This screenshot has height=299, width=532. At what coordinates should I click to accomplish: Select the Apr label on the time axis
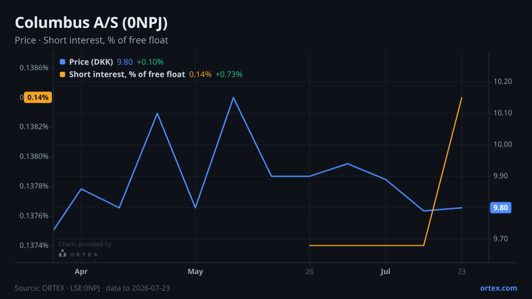point(81,272)
